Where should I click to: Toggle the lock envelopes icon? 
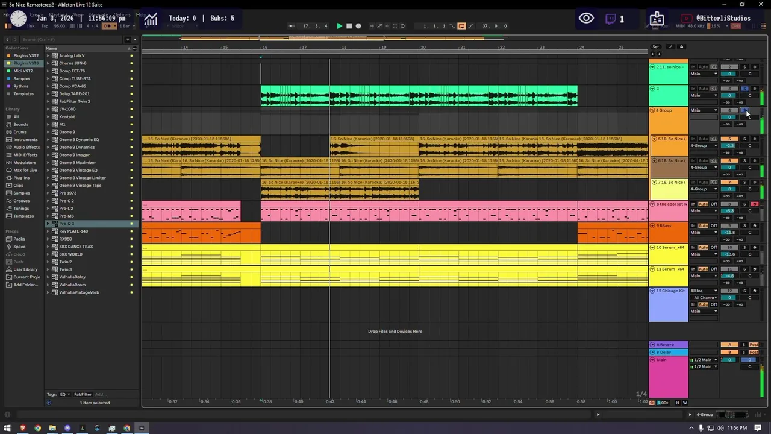coord(681,47)
